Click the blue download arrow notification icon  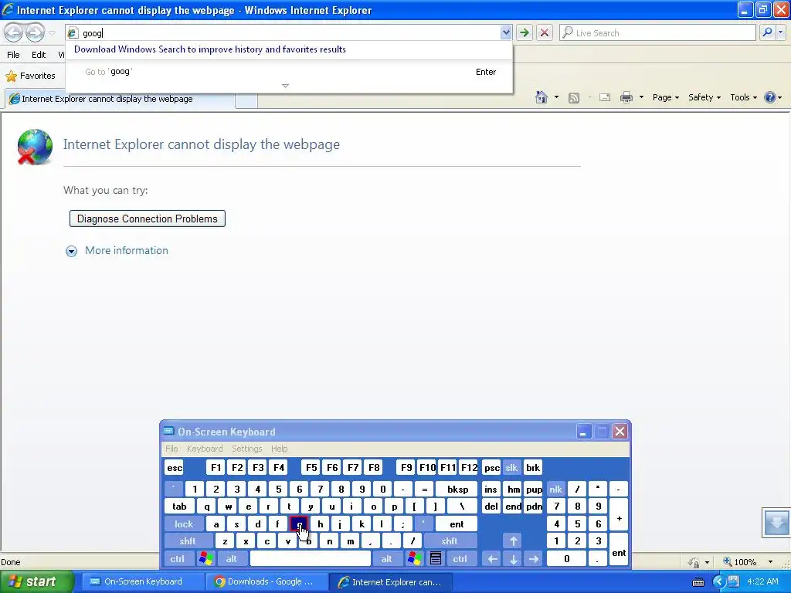(x=776, y=523)
